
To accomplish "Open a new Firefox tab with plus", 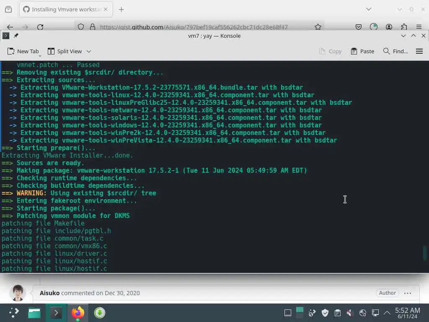I will click(121, 10).
